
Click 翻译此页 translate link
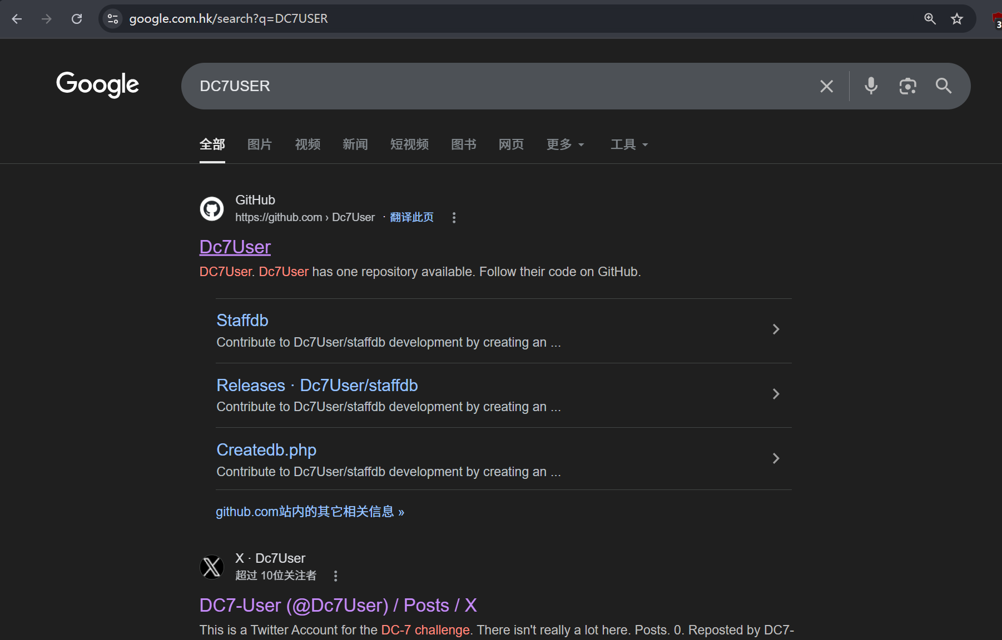pos(411,217)
